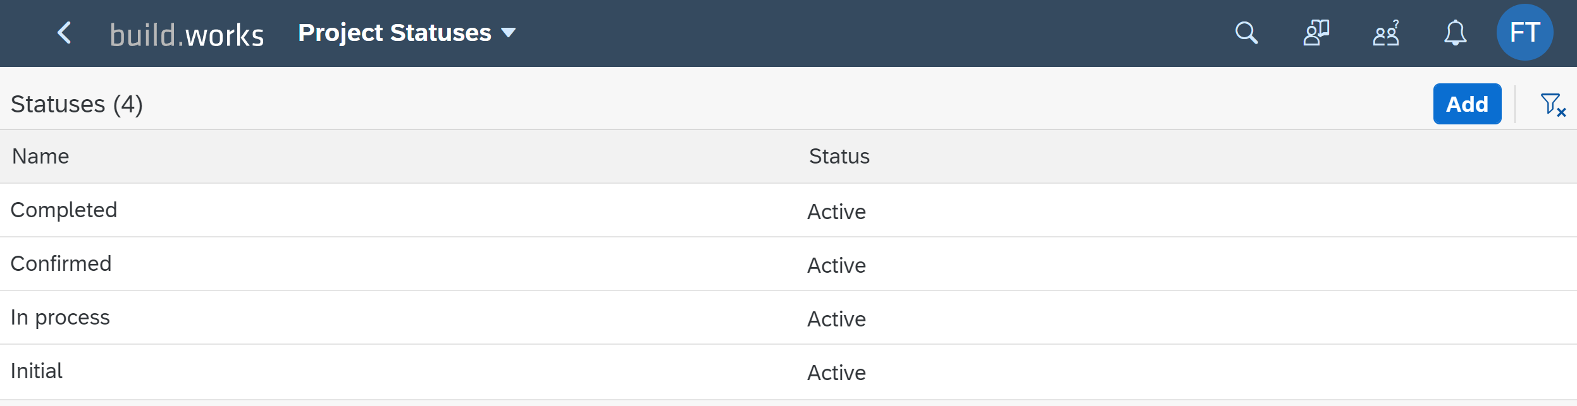Sort by the Name column header
The image size is (1577, 406).
pyautogui.click(x=40, y=157)
